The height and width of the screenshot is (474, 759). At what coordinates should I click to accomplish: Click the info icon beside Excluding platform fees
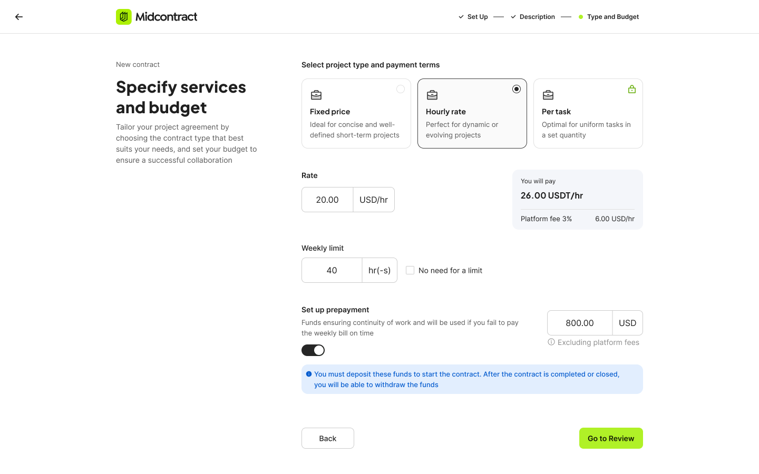click(x=551, y=342)
